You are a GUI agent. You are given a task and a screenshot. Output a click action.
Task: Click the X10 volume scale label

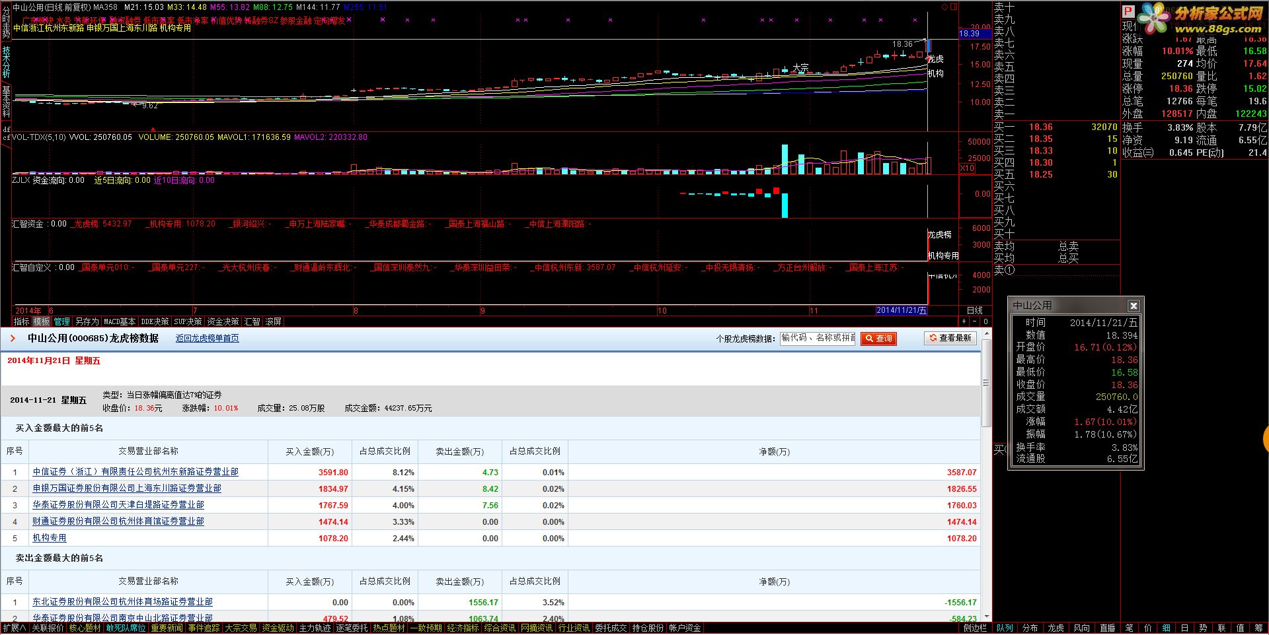pyautogui.click(x=967, y=168)
